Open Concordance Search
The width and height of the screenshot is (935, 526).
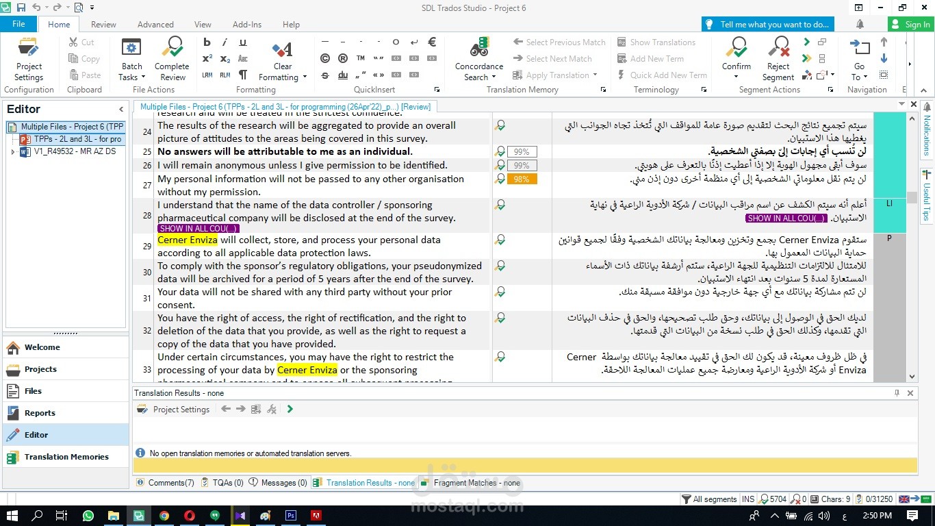tap(479, 59)
